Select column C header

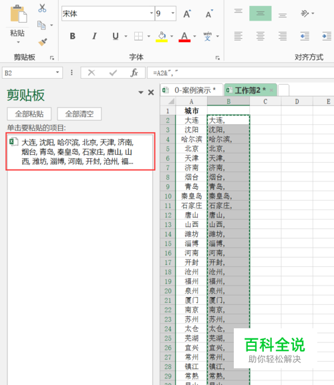pyautogui.click(x=265, y=101)
